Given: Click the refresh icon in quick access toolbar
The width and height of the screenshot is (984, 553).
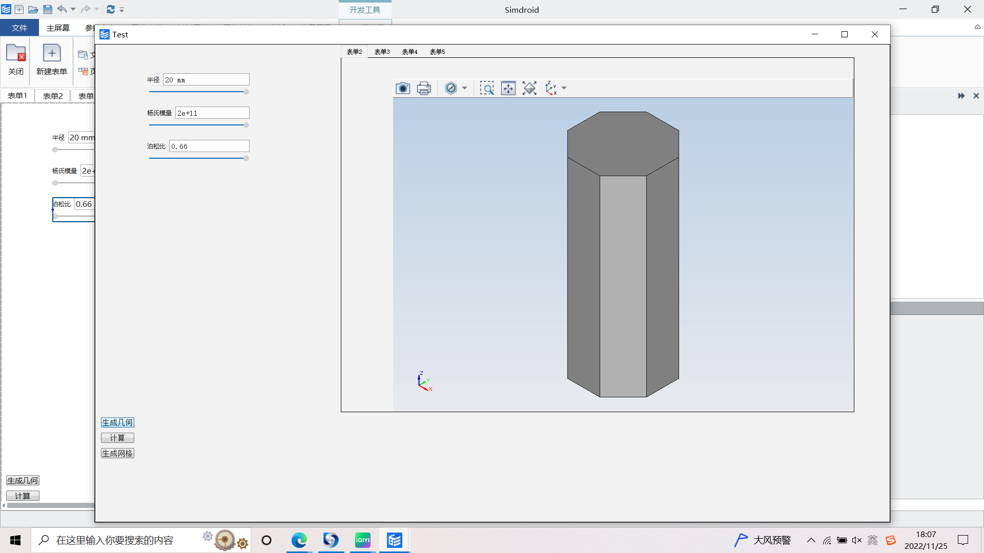Looking at the screenshot, I should (x=111, y=9).
